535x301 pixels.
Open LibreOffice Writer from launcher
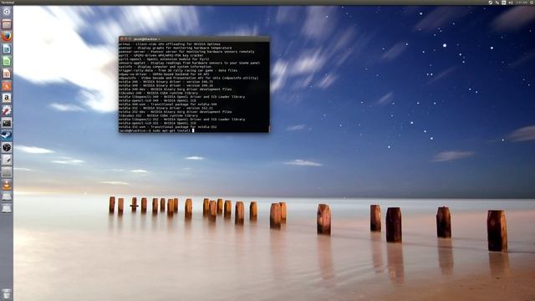7,48
